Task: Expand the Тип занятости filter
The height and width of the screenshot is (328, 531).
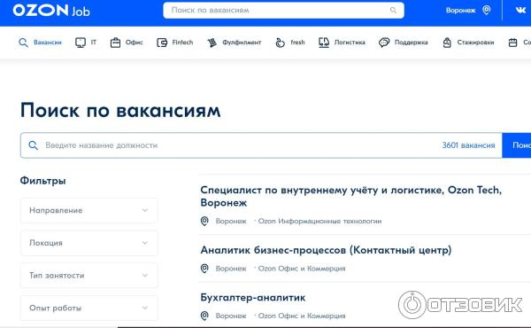Action: (x=89, y=276)
